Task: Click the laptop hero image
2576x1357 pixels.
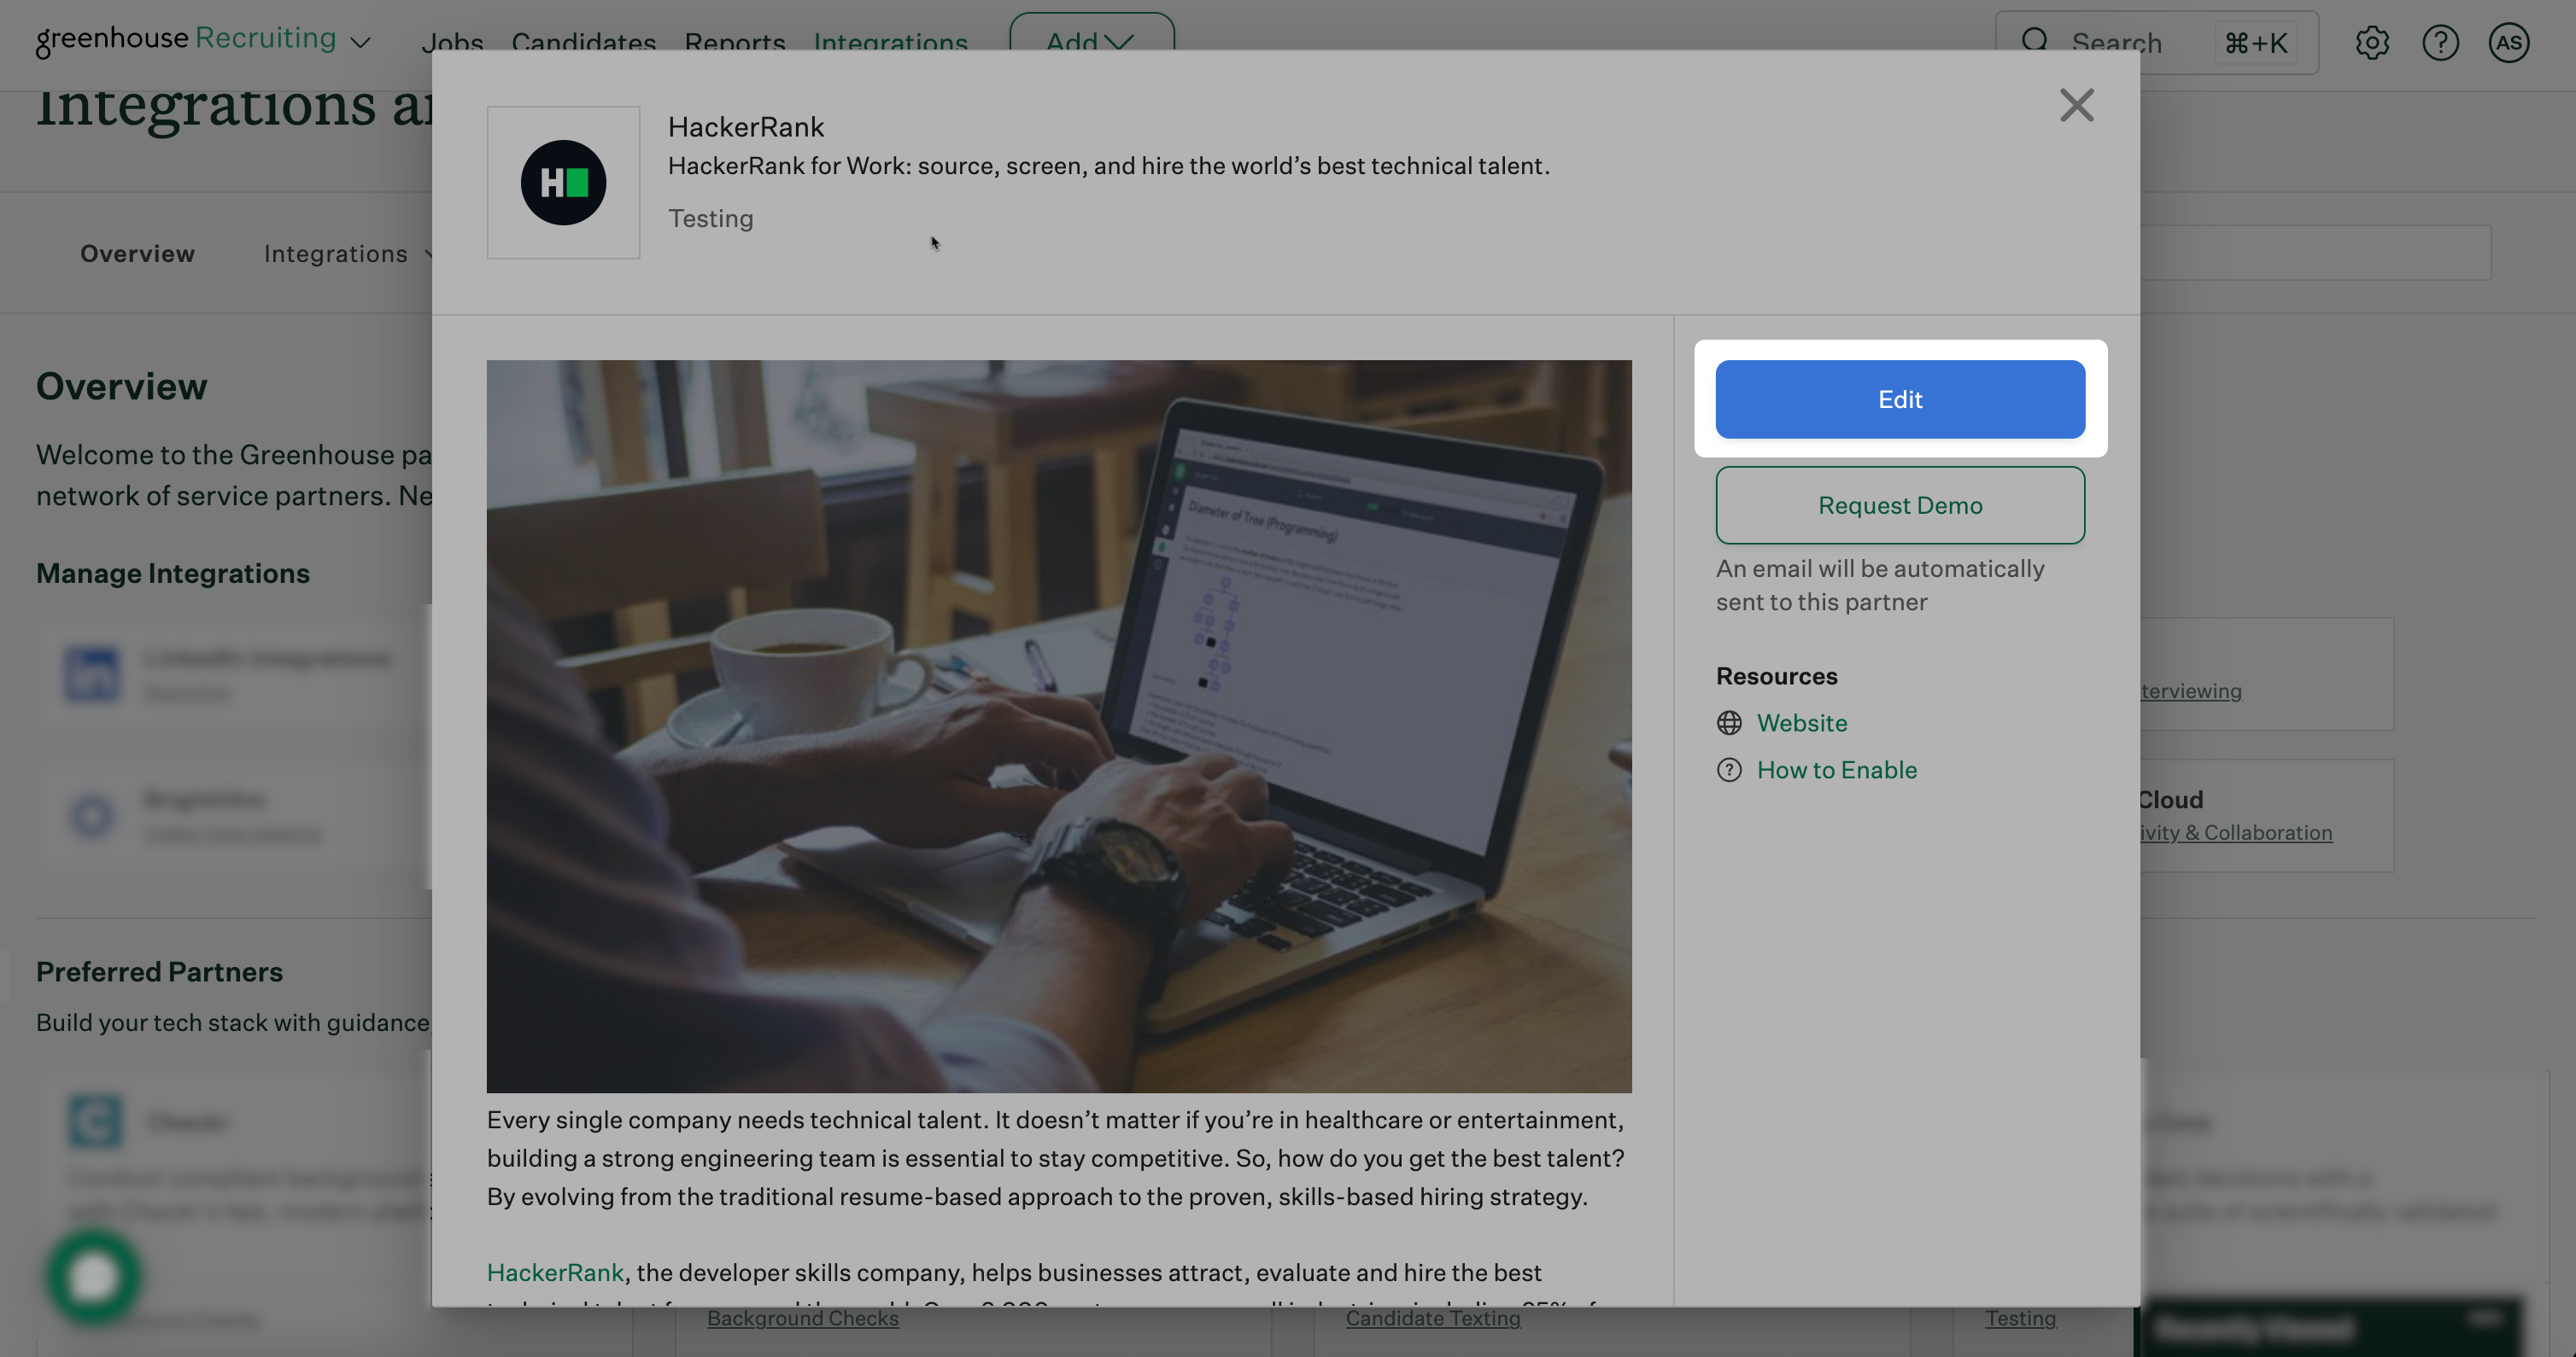Action: 1058,725
